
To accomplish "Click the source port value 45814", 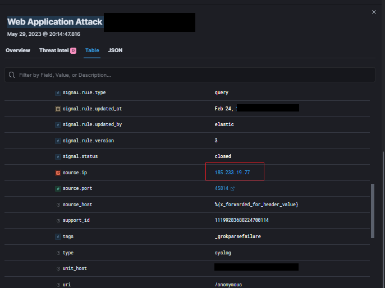I will click(x=221, y=188).
